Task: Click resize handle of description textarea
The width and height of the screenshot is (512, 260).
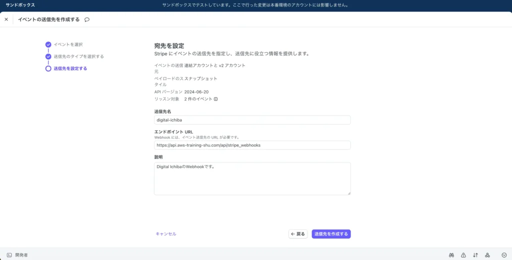Action: (x=348, y=192)
